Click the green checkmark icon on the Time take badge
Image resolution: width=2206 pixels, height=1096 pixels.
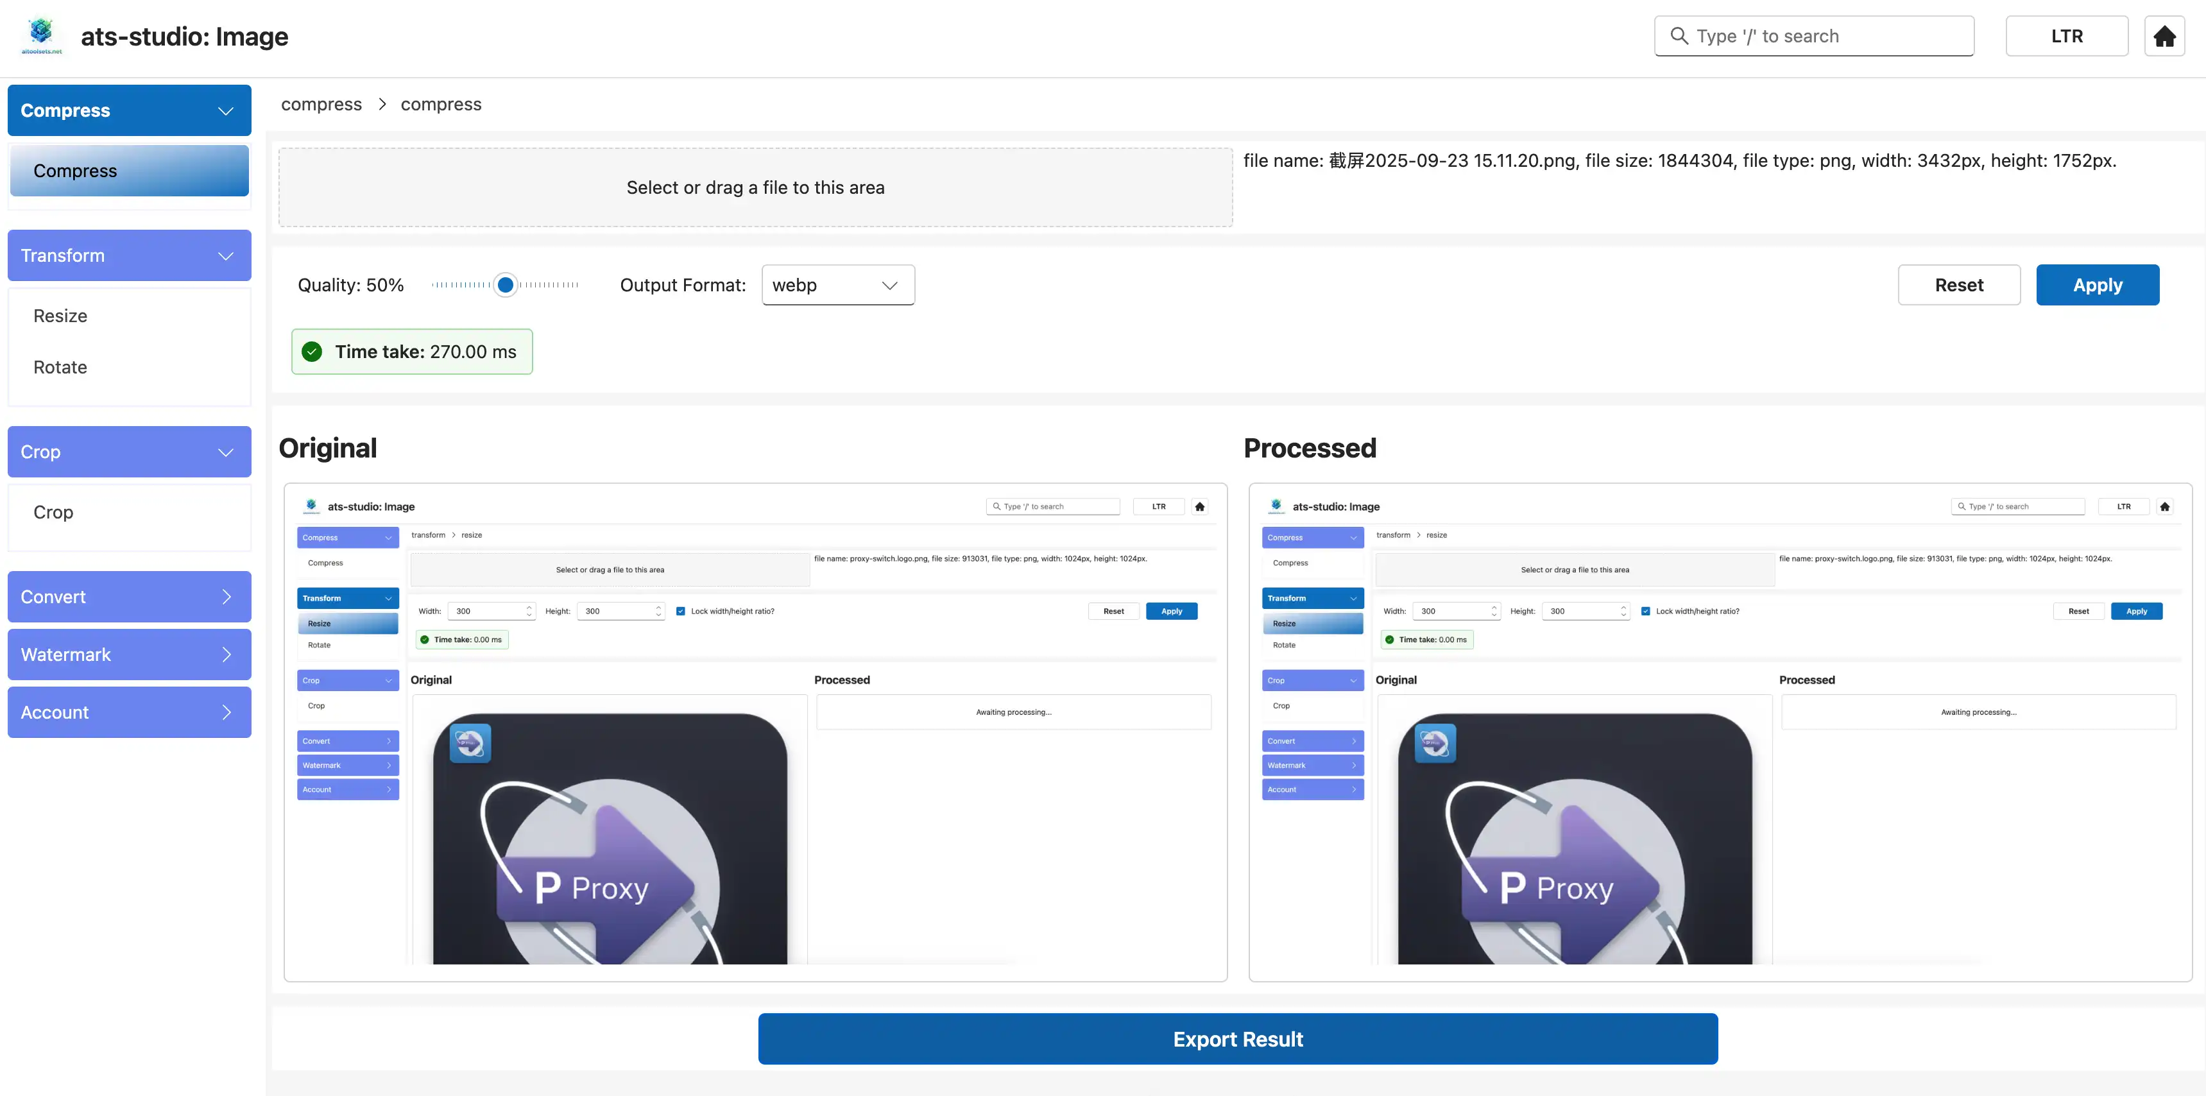(312, 351)
